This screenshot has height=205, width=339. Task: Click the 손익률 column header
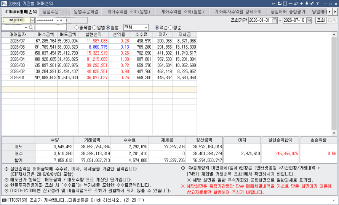click(x=119, y=35)
